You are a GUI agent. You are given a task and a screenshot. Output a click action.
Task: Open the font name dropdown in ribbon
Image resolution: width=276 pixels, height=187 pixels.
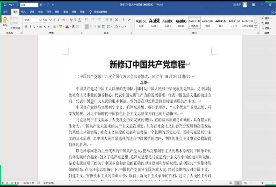pos(40,20)
